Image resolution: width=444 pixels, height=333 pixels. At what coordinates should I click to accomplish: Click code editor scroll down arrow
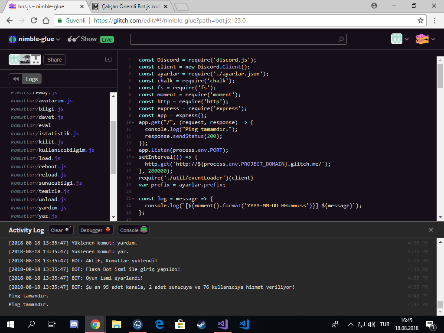tap(441, 217)
